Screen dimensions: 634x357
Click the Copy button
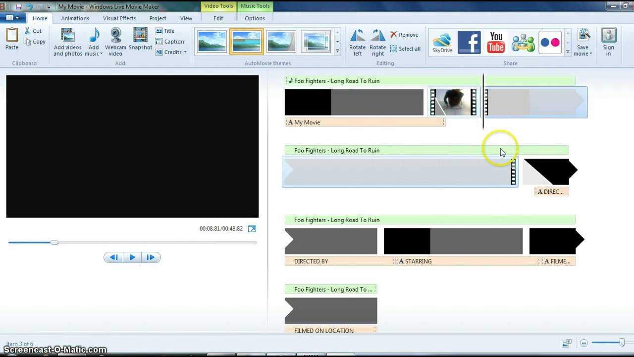tap(35, 42)
